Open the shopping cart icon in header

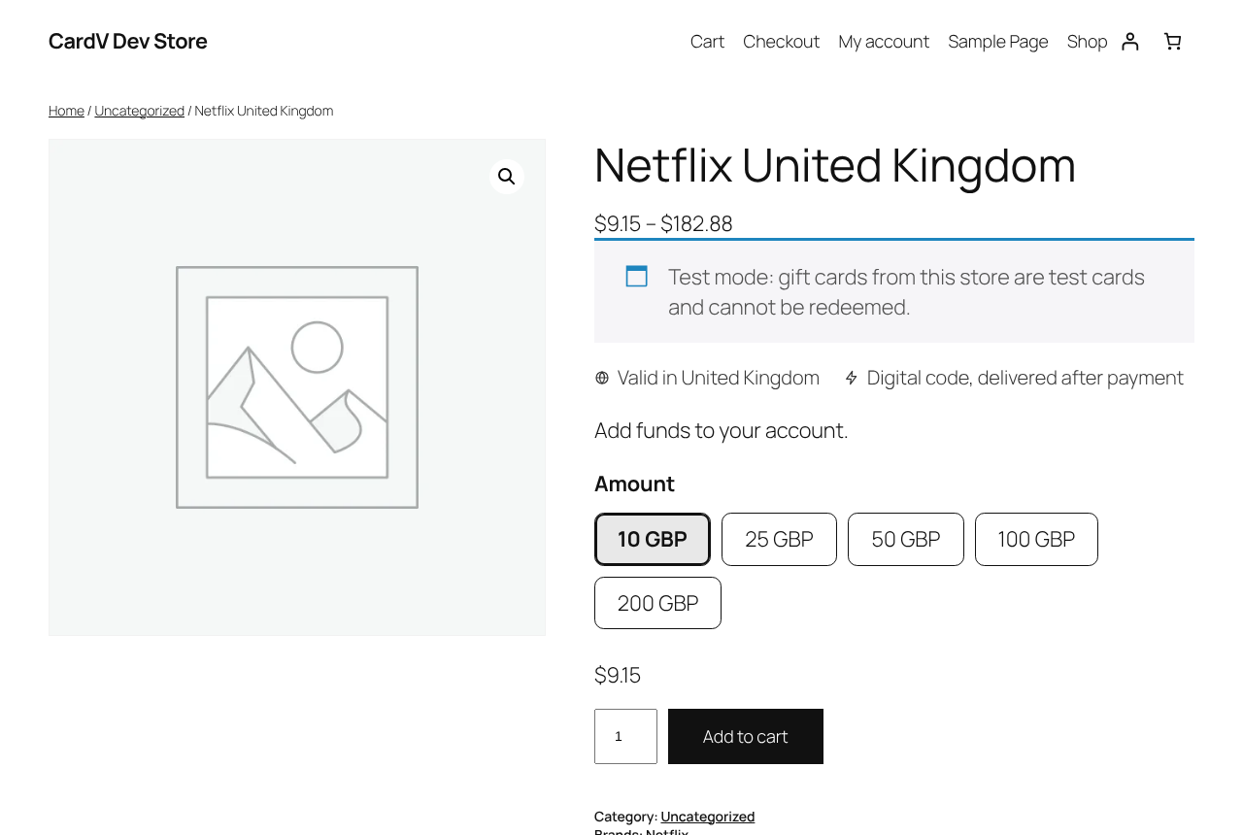tap(1172, 41)
